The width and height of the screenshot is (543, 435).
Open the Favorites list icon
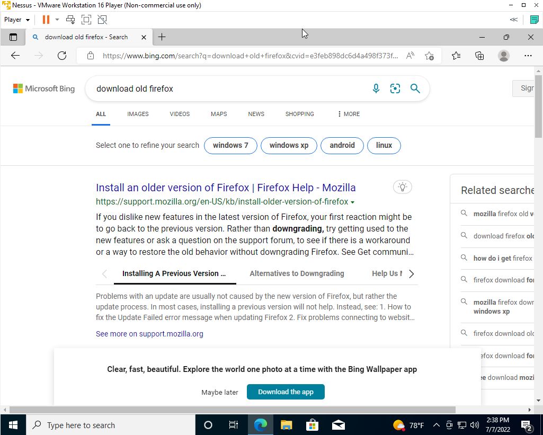click(x=456, y=56)
